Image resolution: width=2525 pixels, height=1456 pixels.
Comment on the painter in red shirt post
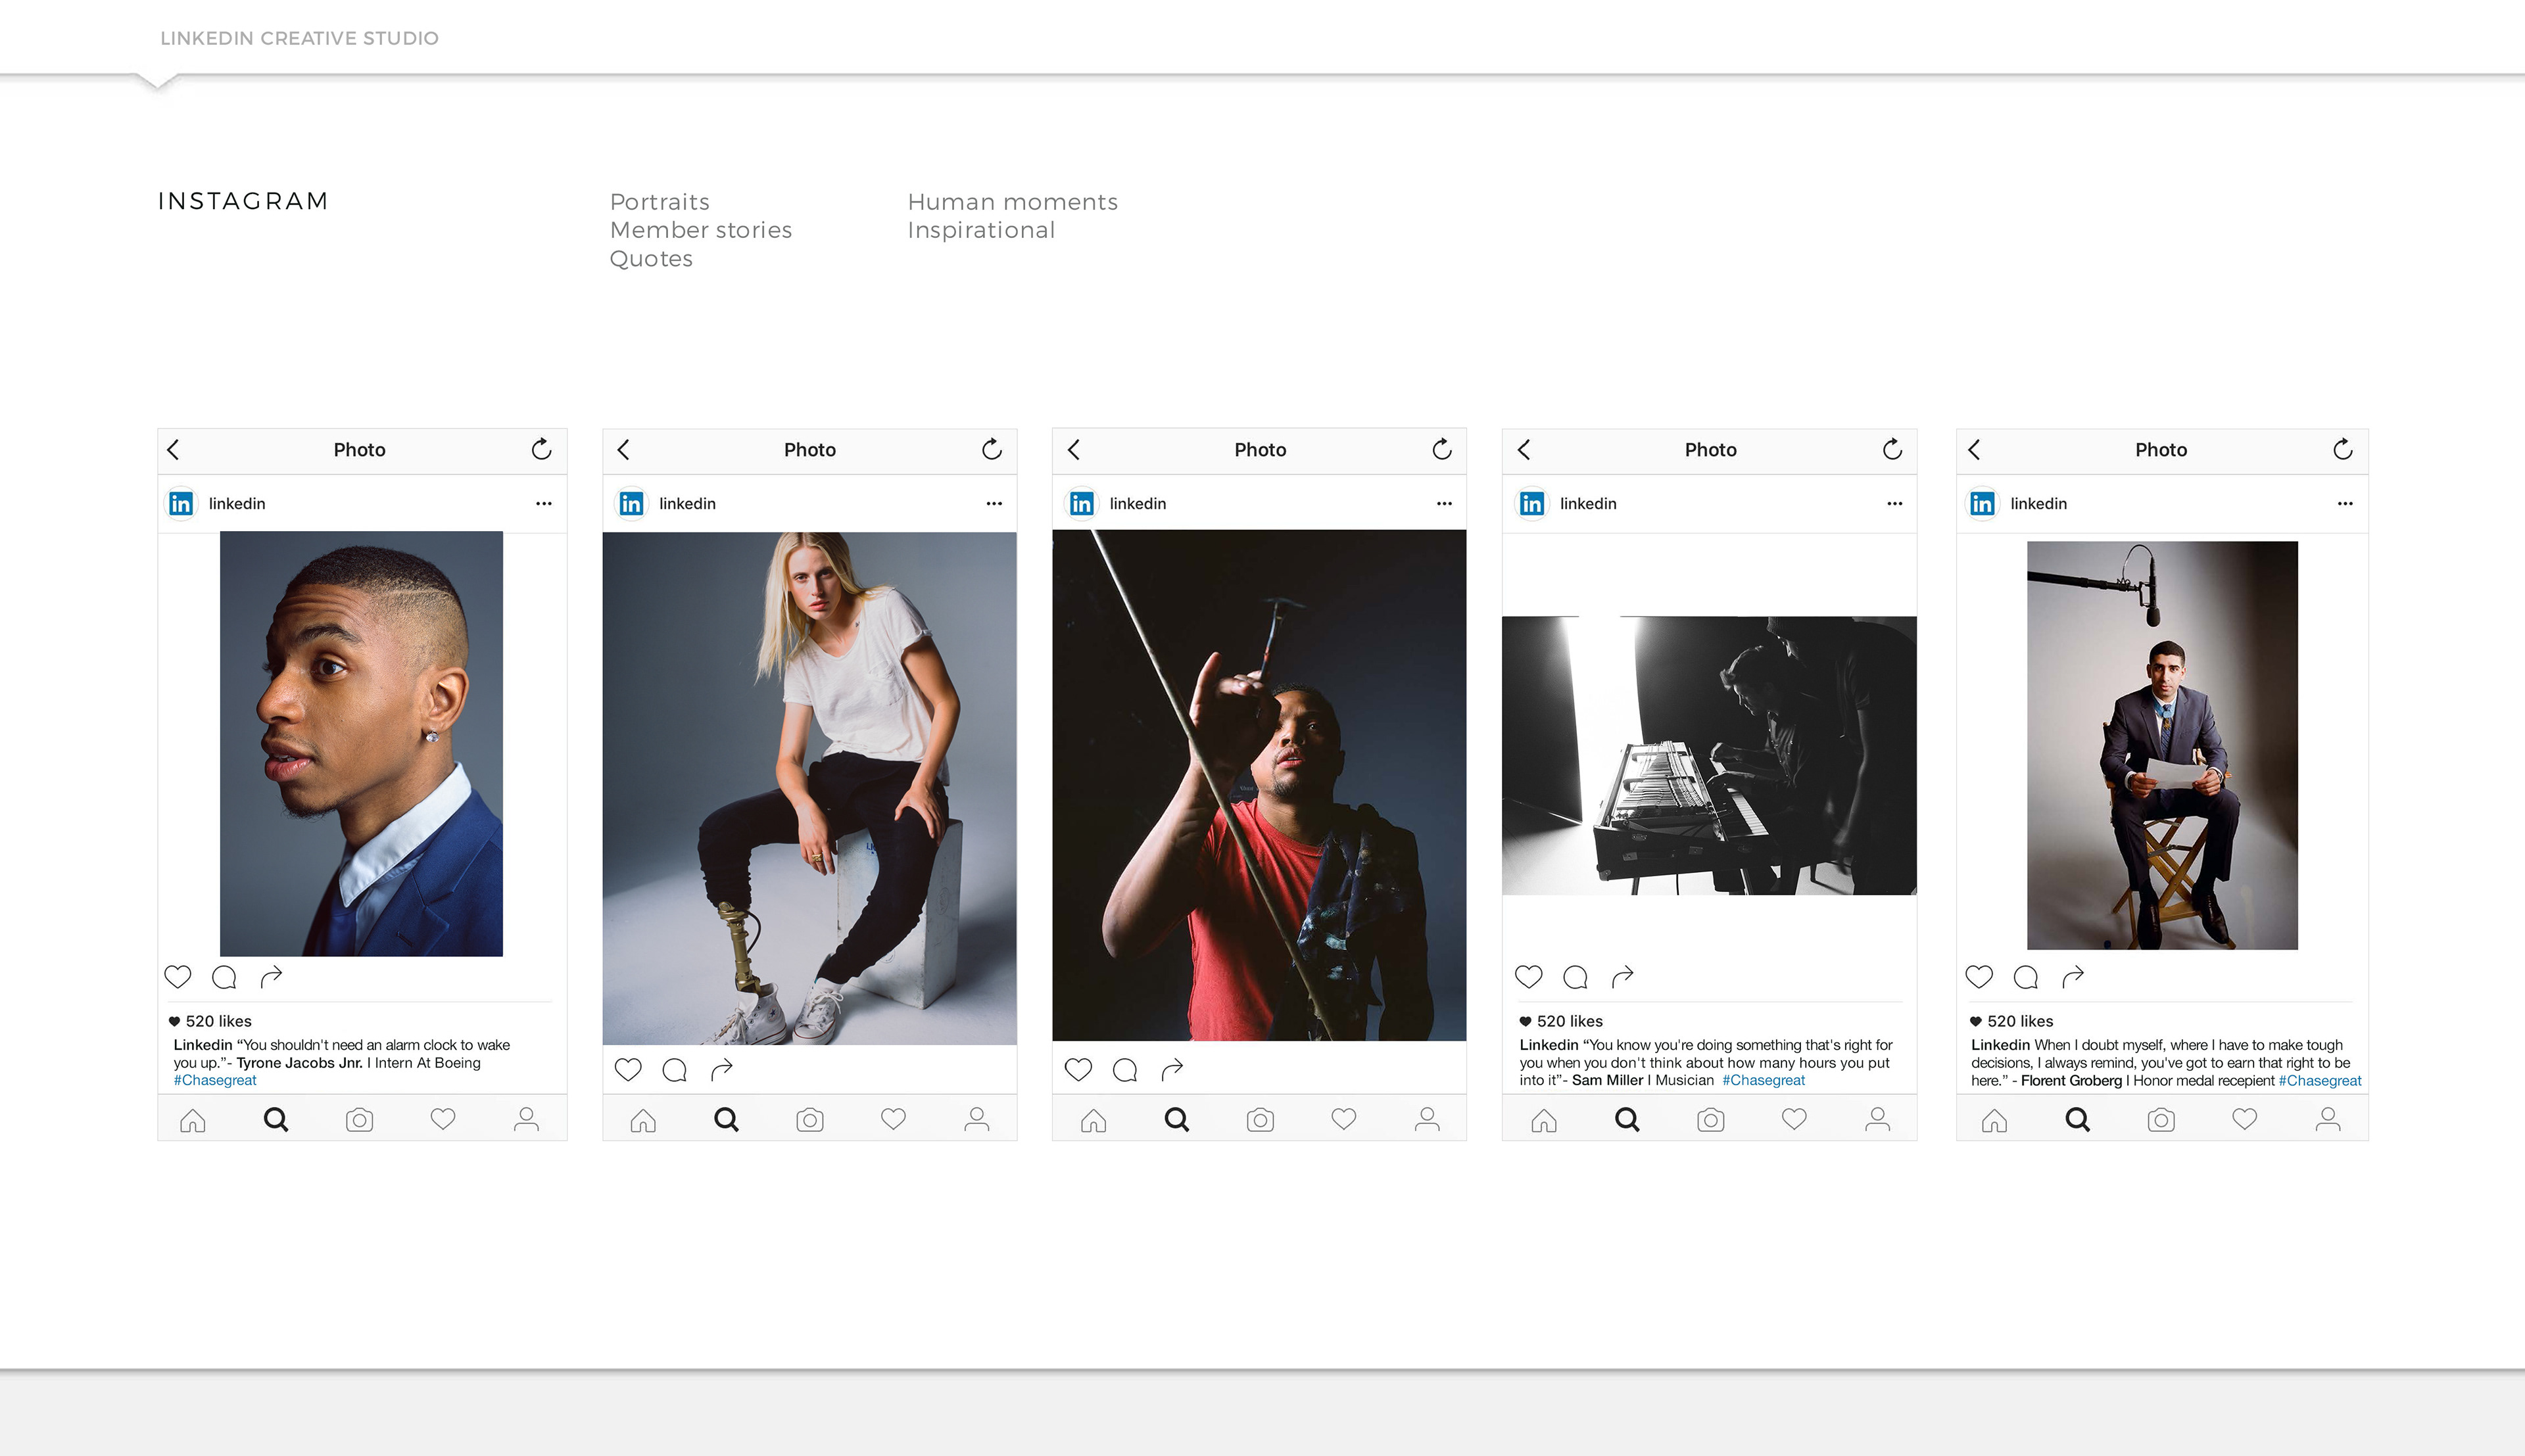point(1124,1070)
